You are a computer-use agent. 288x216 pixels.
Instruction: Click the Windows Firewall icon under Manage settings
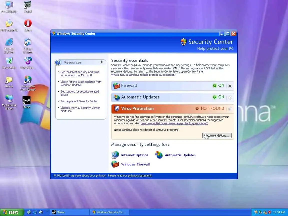[115, 164]
